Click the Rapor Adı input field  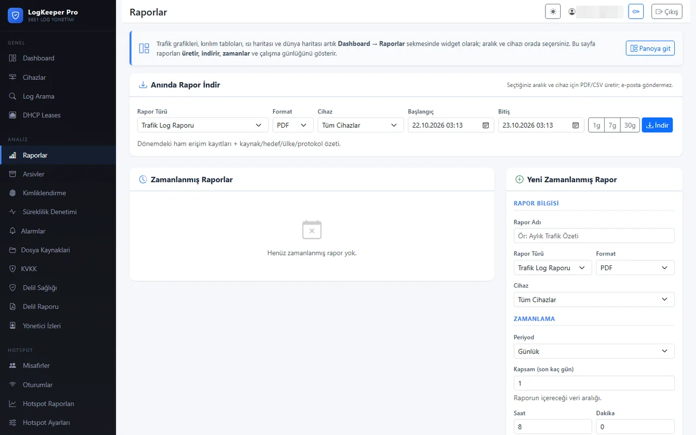click(594, 235)
